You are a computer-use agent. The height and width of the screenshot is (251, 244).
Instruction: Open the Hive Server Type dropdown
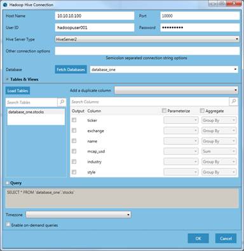(147, 39)
